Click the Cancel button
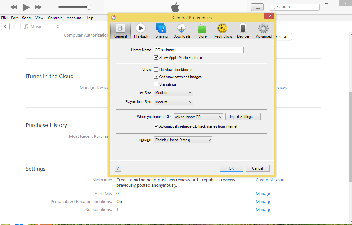This screenshot has height=225, width=352. click(x=258, y=168)
